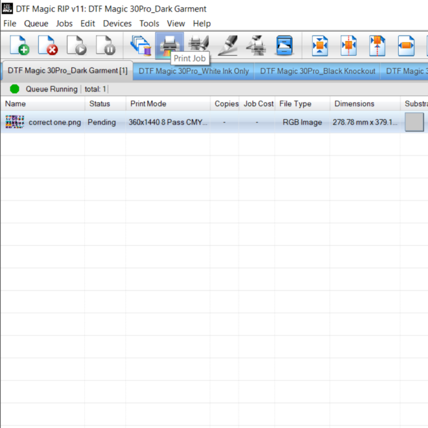Click the Print Mode column header
This screenshot has width=428, height=428.
point(148,104)
